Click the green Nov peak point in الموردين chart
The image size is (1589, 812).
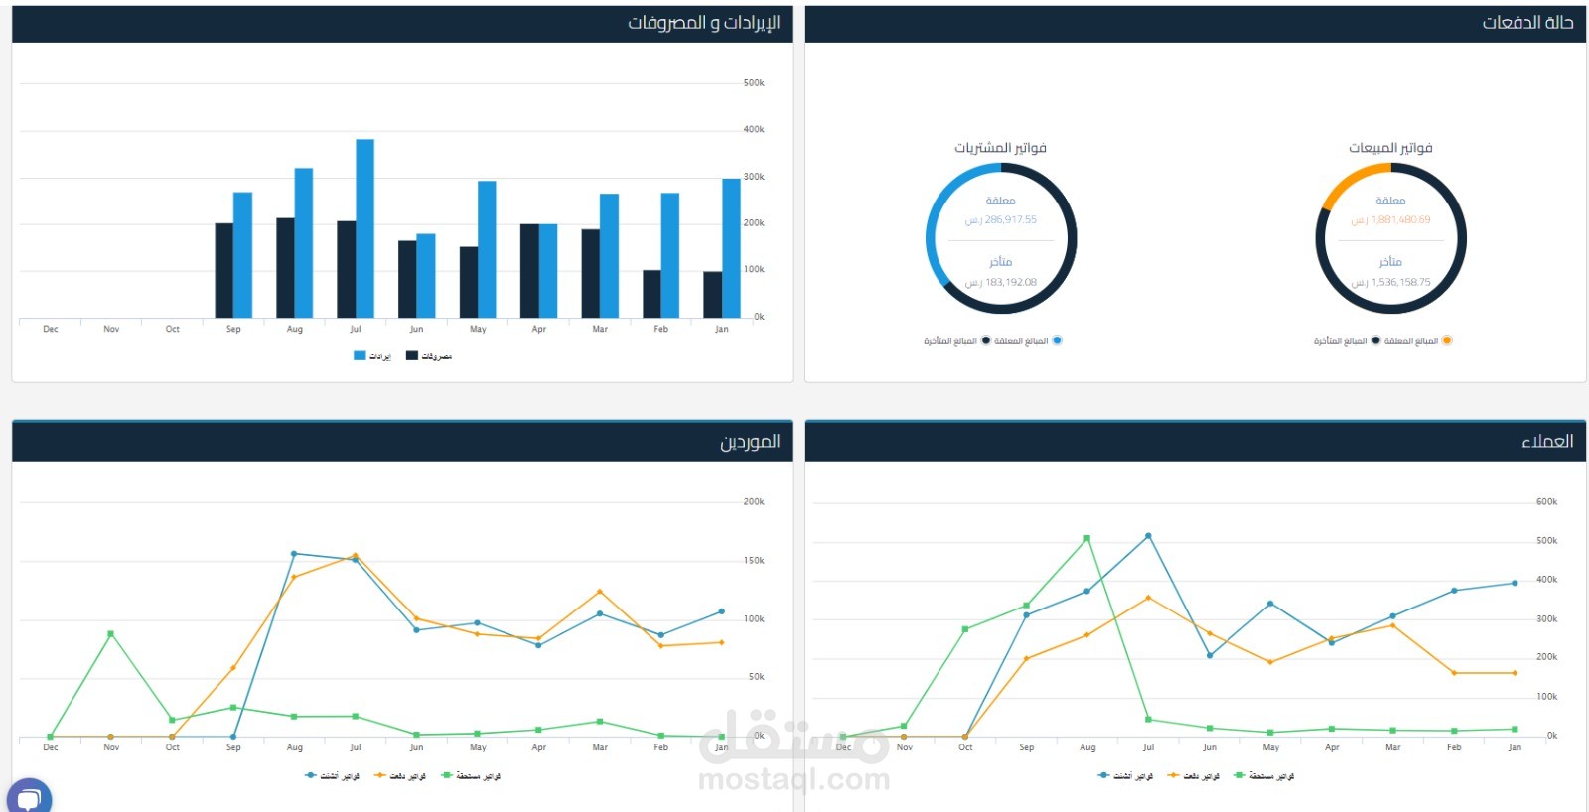[110, 633]
